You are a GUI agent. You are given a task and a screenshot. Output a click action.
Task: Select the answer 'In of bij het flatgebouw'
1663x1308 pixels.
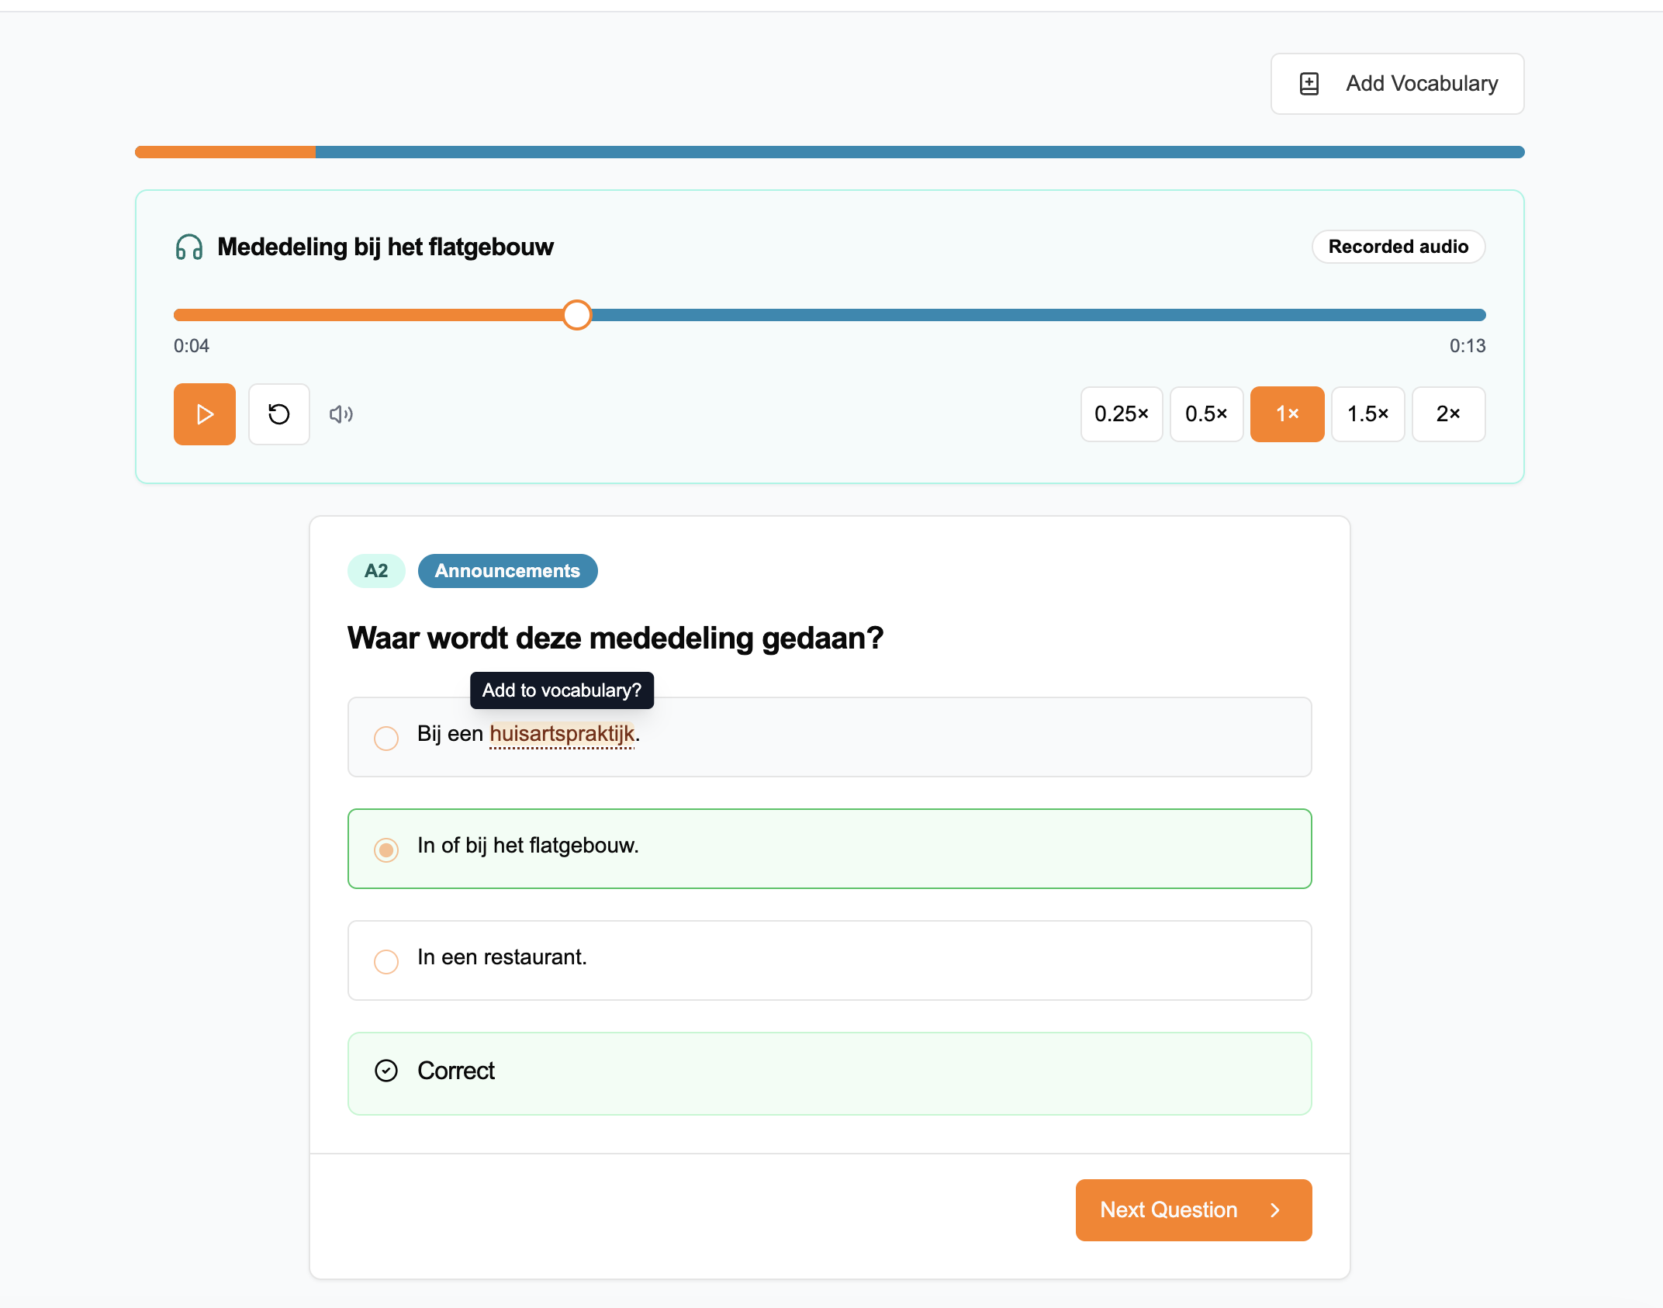pyautogui.click(x=830, y=849)
